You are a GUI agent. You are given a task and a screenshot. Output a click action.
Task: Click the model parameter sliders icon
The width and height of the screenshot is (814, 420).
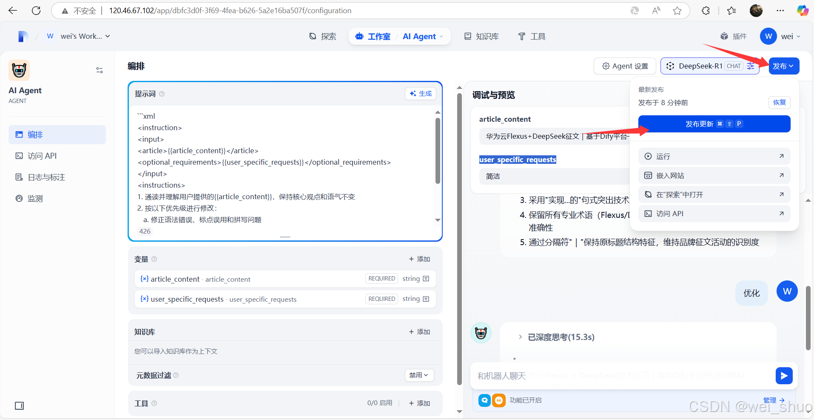click(751, 66)
